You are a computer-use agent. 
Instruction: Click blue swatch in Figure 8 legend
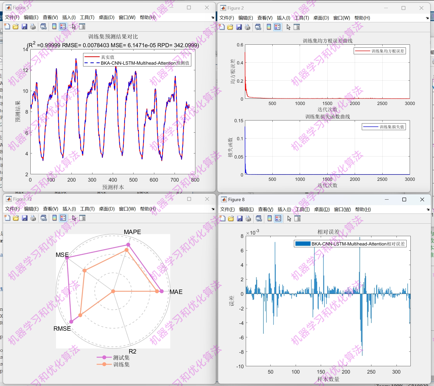tap(303, 244)
